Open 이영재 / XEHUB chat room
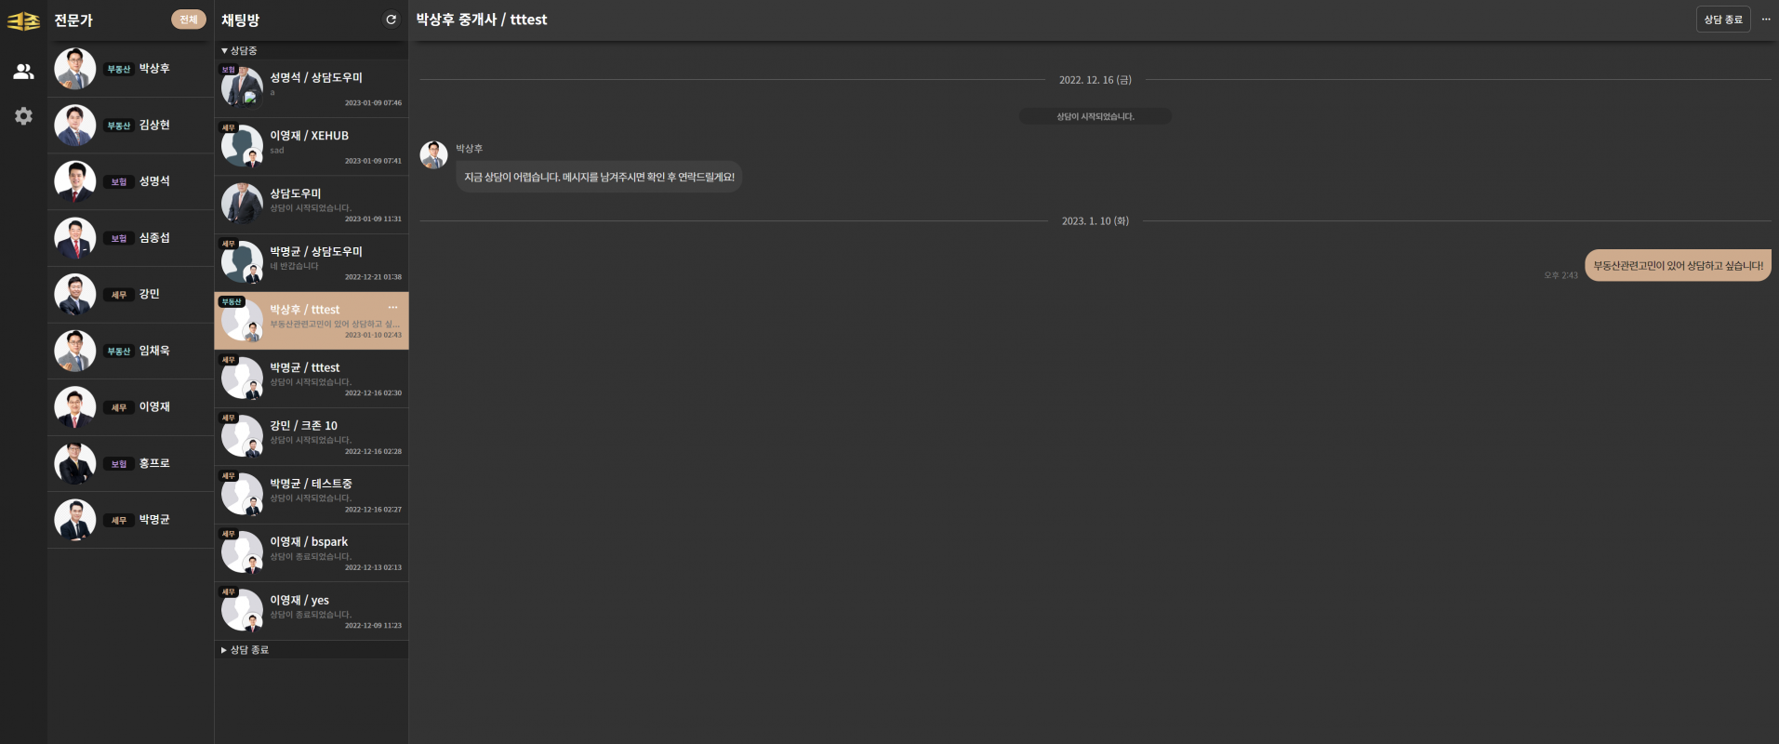The image size is (1779, 744). click(312, 146)
